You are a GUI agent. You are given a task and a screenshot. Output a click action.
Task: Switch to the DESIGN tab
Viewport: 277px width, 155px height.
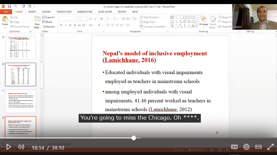(x=46, y=12)
